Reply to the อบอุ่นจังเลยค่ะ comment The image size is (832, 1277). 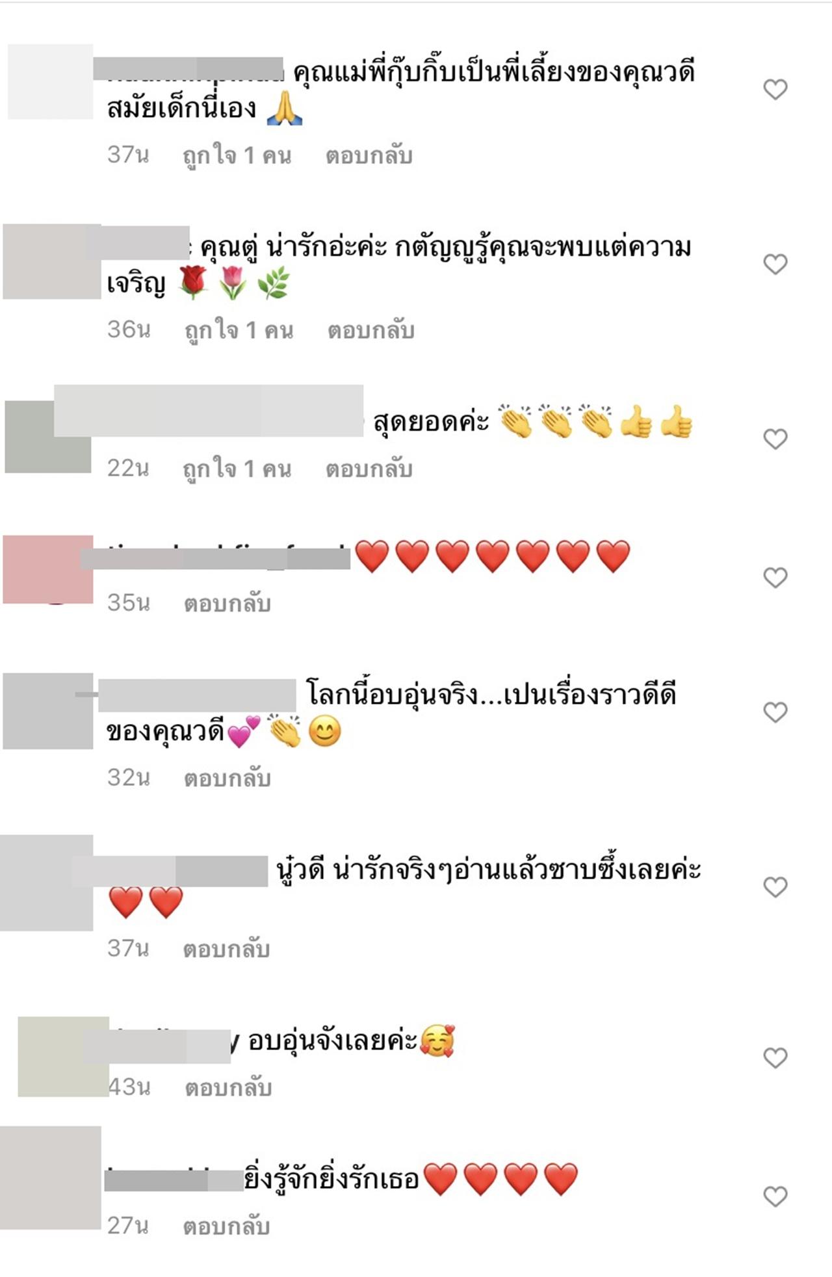coord(228,1088)
